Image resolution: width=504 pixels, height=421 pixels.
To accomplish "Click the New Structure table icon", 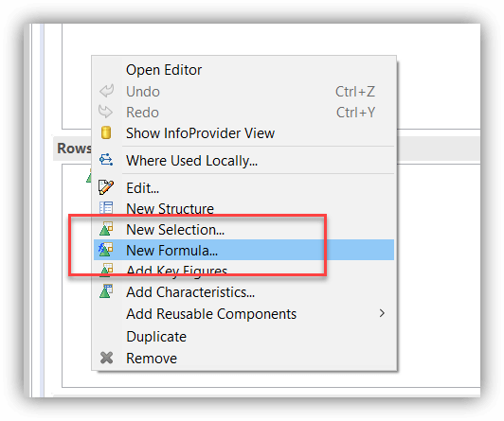I will click(106, 207).
